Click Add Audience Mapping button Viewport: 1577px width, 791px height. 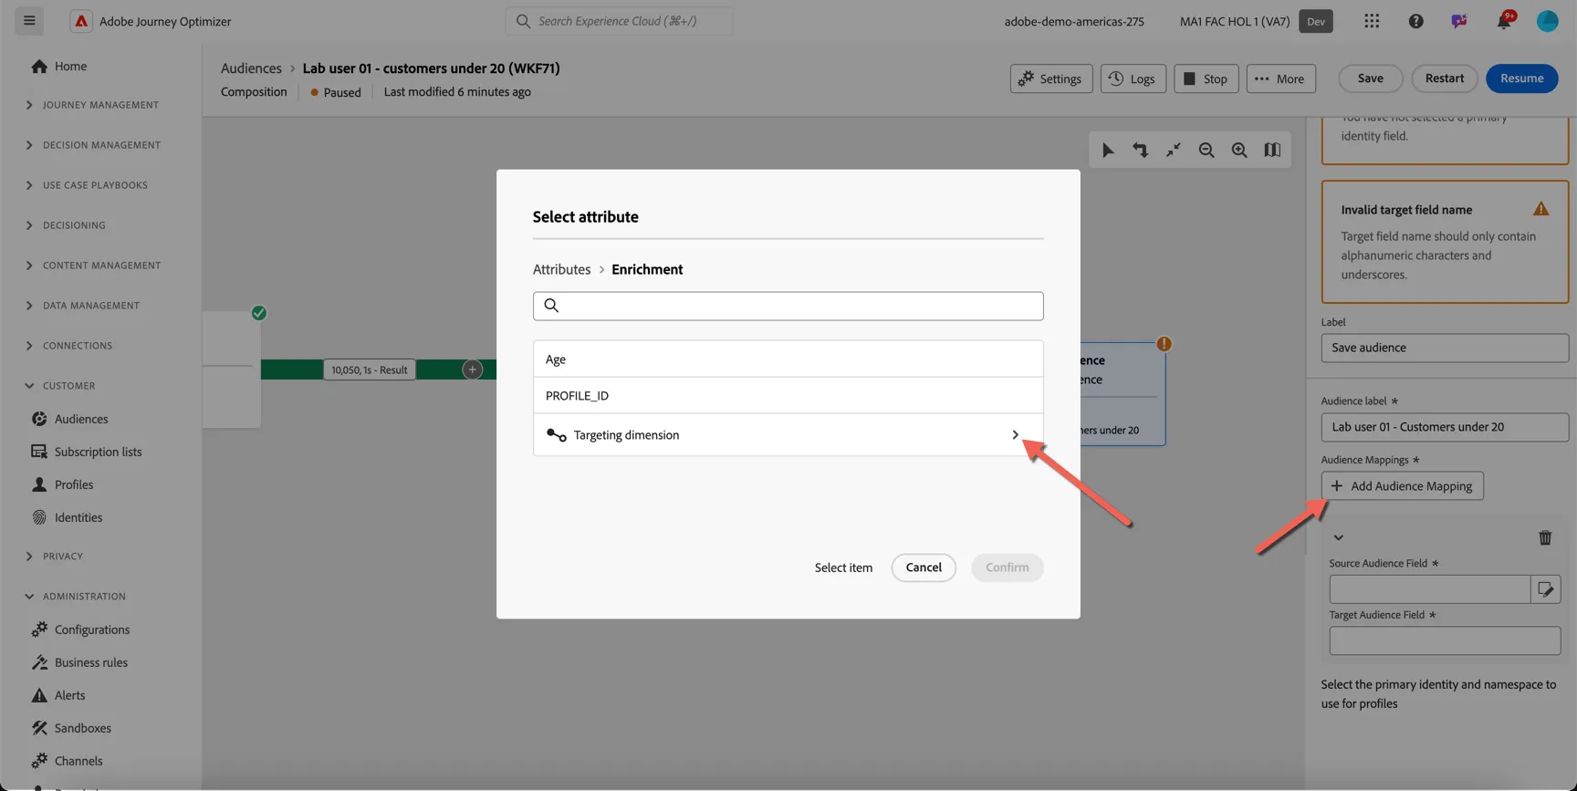(1402, 486)
